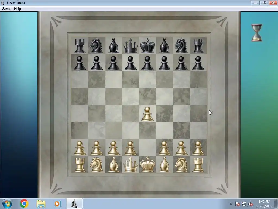Open the network status tray icon
The width and height of the screenshot is (278, 209).
244,204
